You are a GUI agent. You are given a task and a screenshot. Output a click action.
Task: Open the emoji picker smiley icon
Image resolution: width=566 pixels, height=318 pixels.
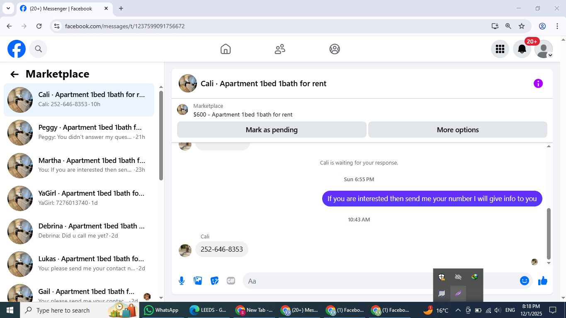pyautogui.click(x=525, y=281)
